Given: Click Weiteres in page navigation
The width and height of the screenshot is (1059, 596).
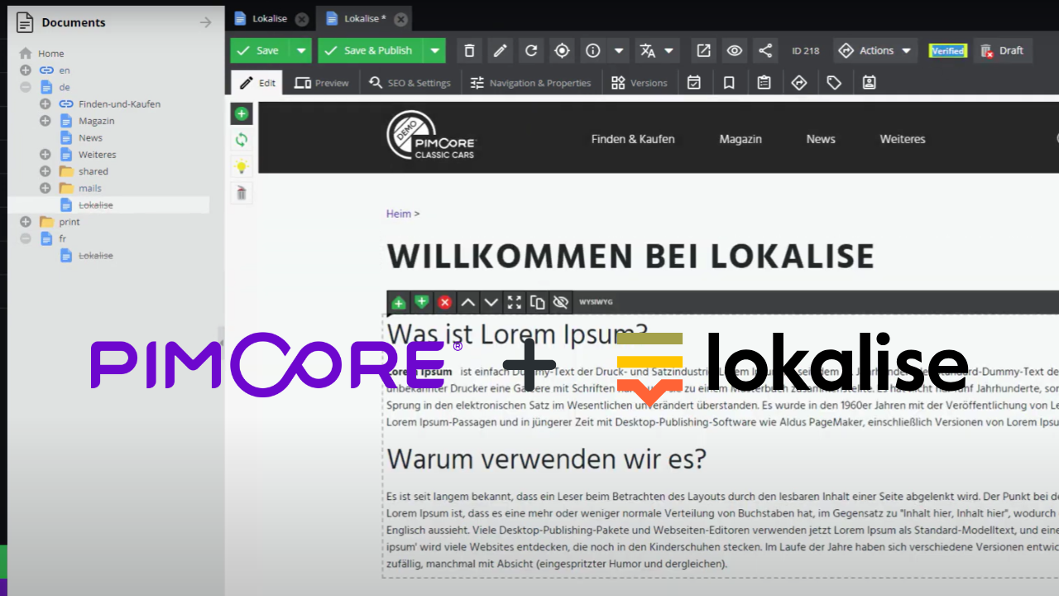Looking at the screenshot, I should [903, 139].
